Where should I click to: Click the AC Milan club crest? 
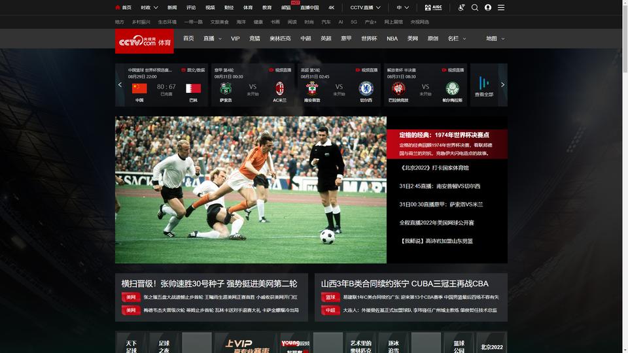click(279, 88)
